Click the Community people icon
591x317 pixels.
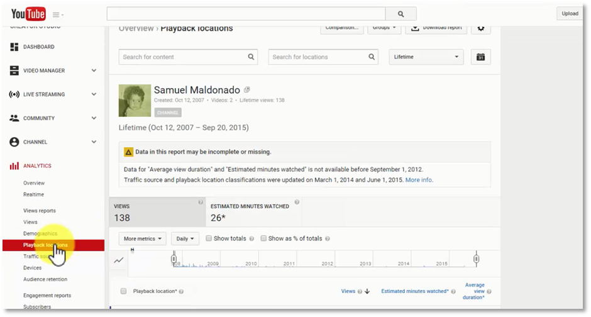[x=14, y=118]
